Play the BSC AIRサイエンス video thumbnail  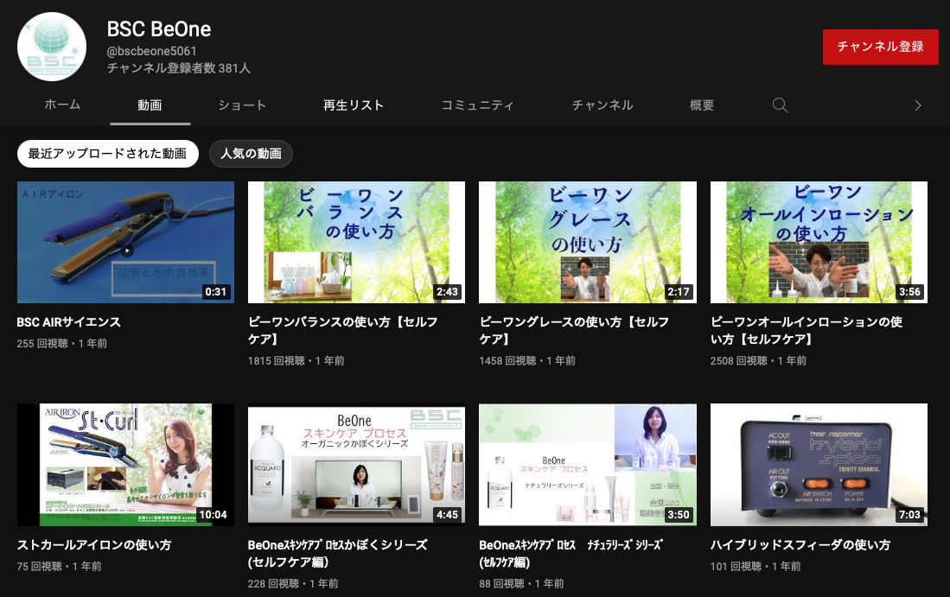coord(125,242)
